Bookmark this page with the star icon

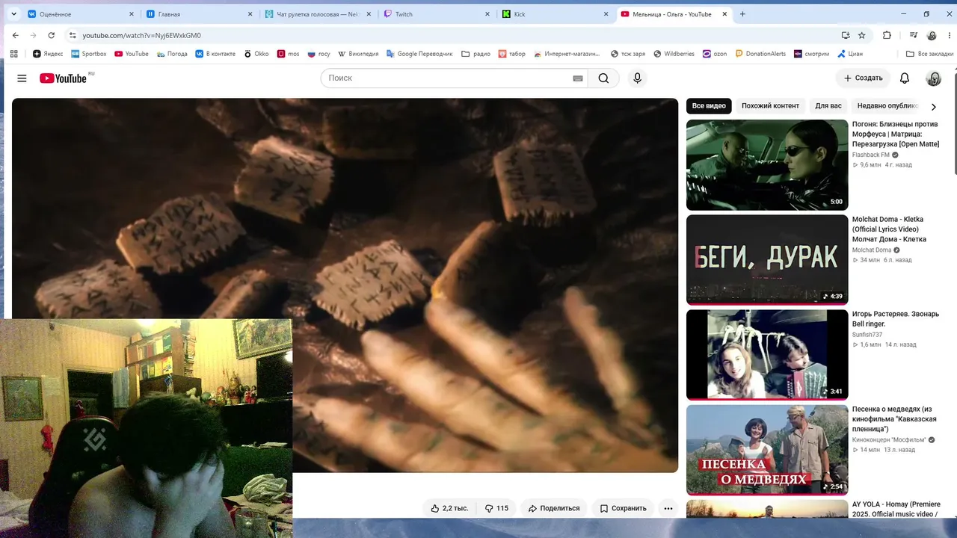[x=861, y=35]
